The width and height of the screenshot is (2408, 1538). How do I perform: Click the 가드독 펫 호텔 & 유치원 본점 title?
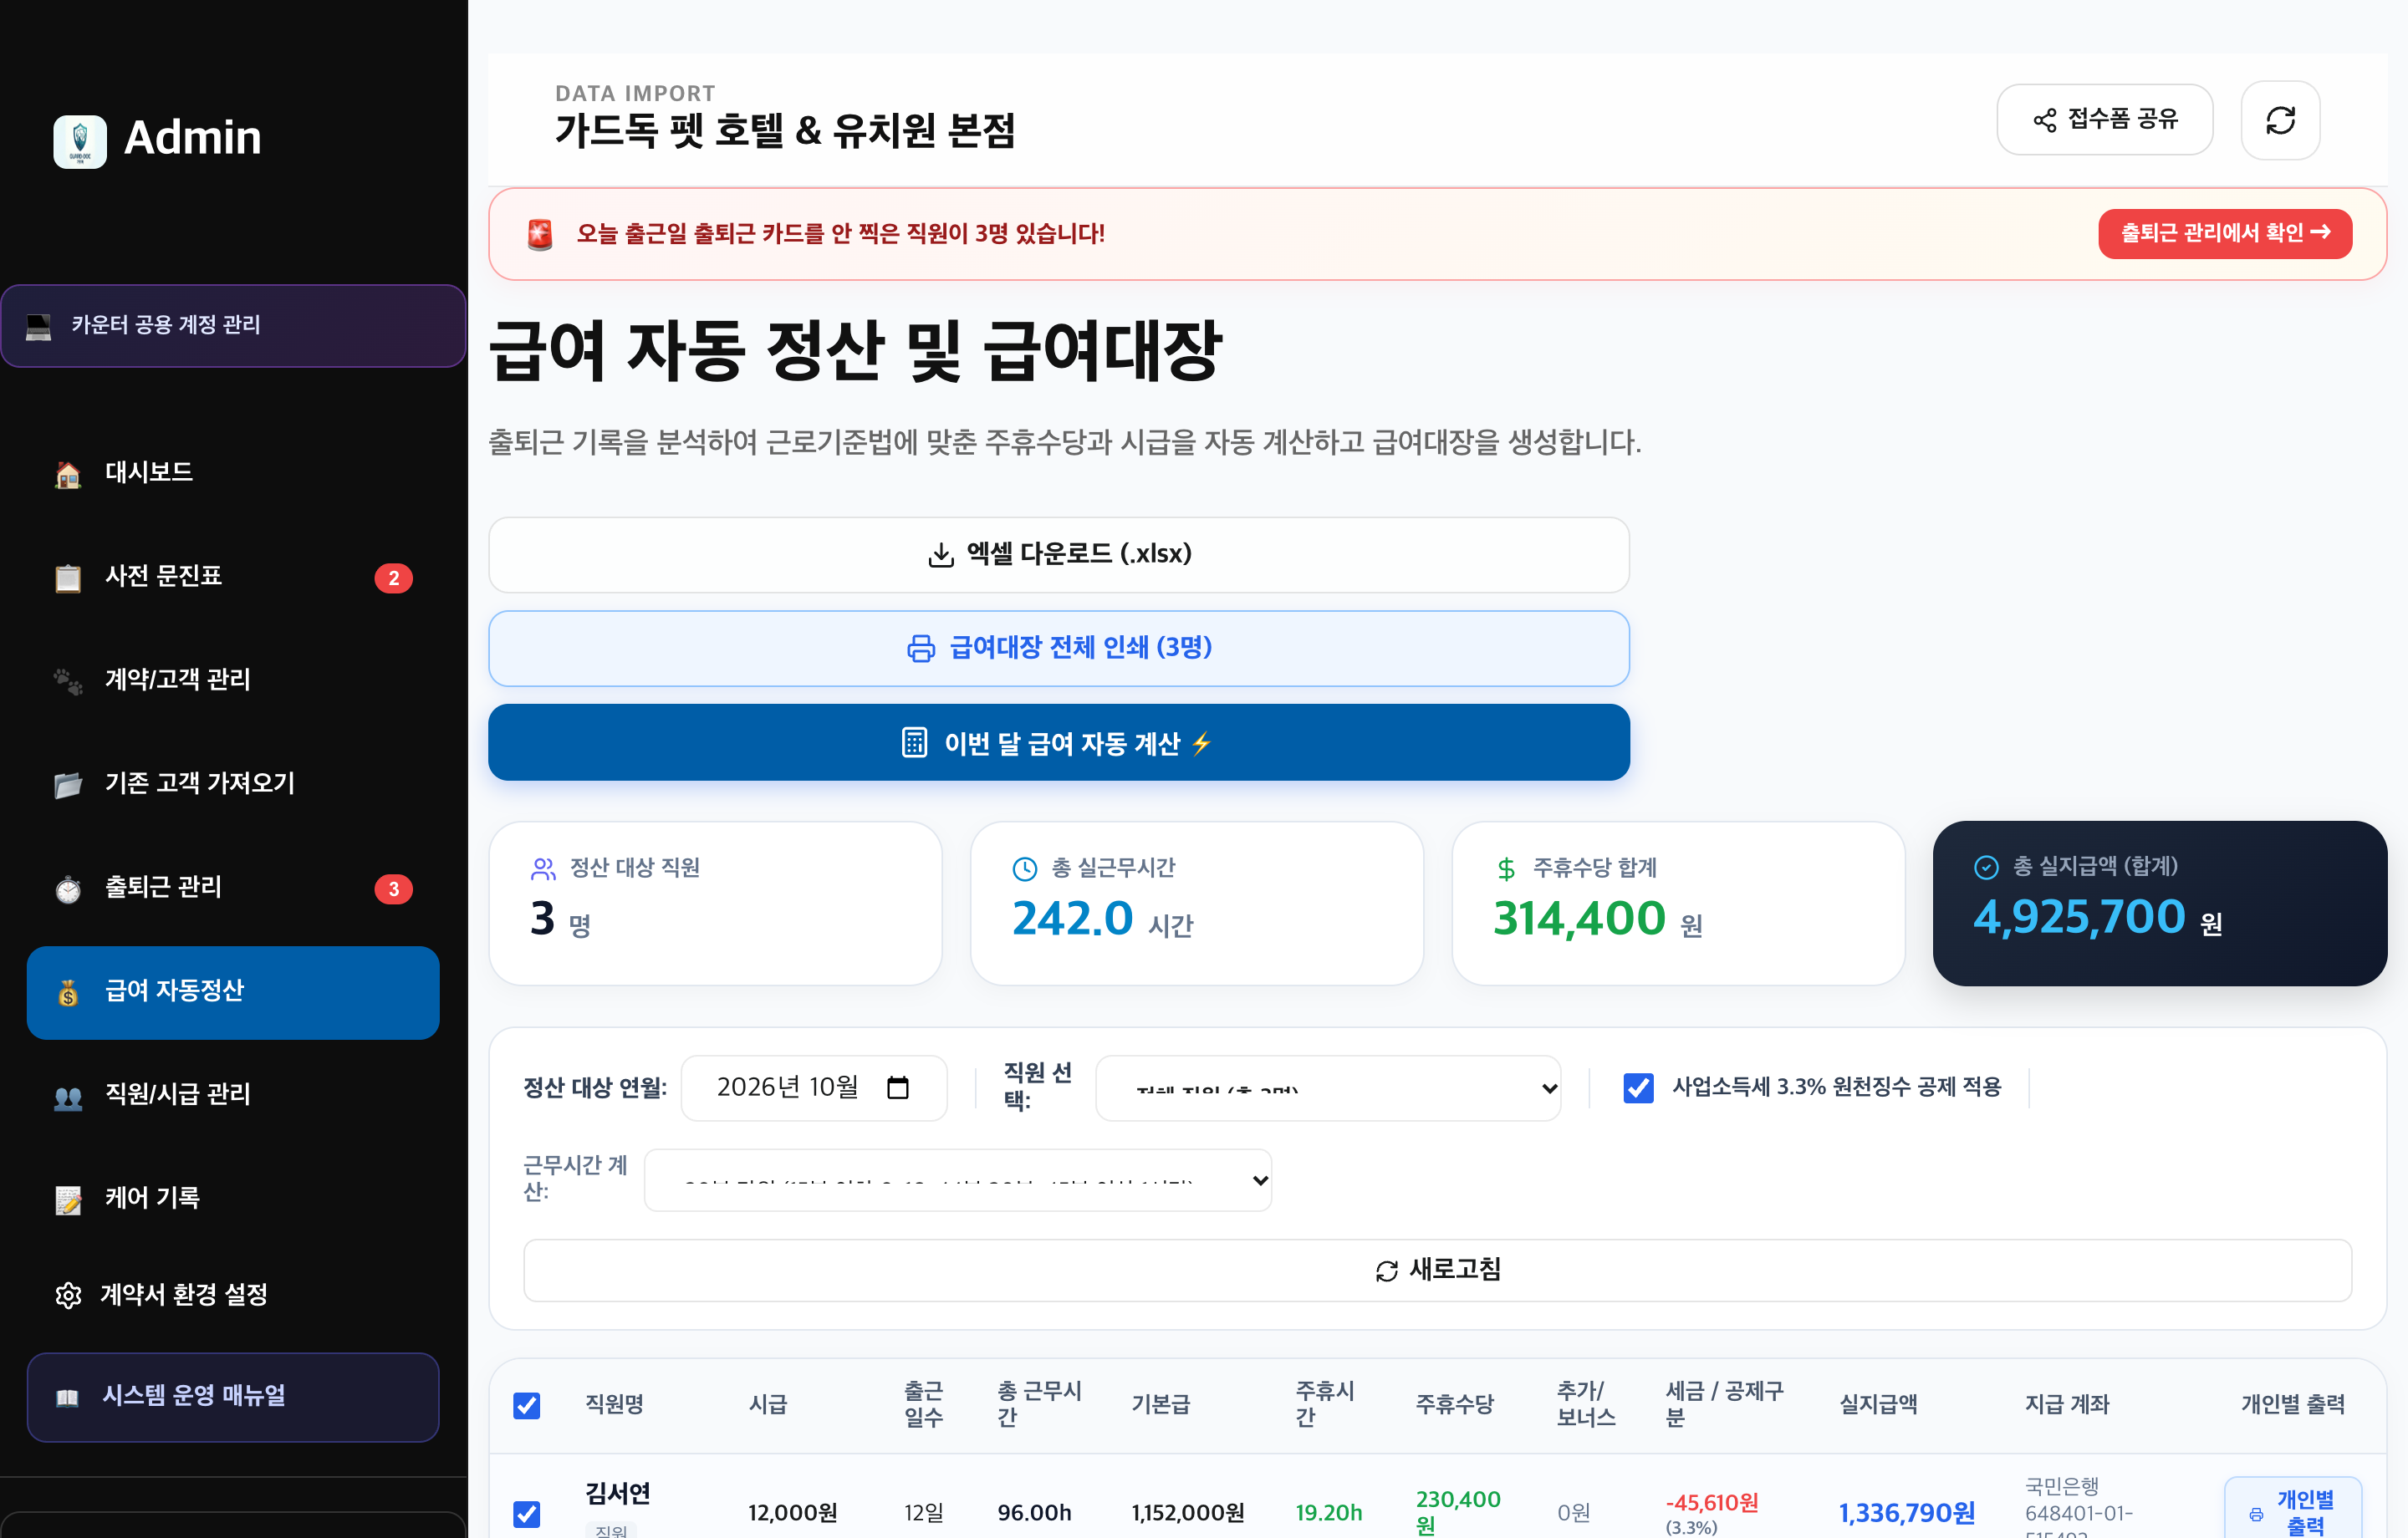[x=785, y=130]
